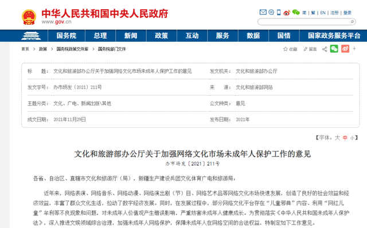Screen dimensions: 367x228
Task: Go to 国家政务服务平台
Action: [x=334, y=36]
